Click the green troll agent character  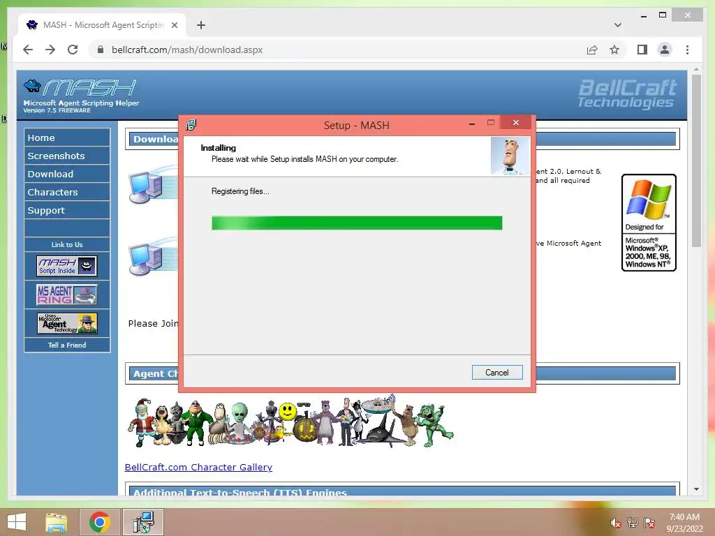(433, 424)
